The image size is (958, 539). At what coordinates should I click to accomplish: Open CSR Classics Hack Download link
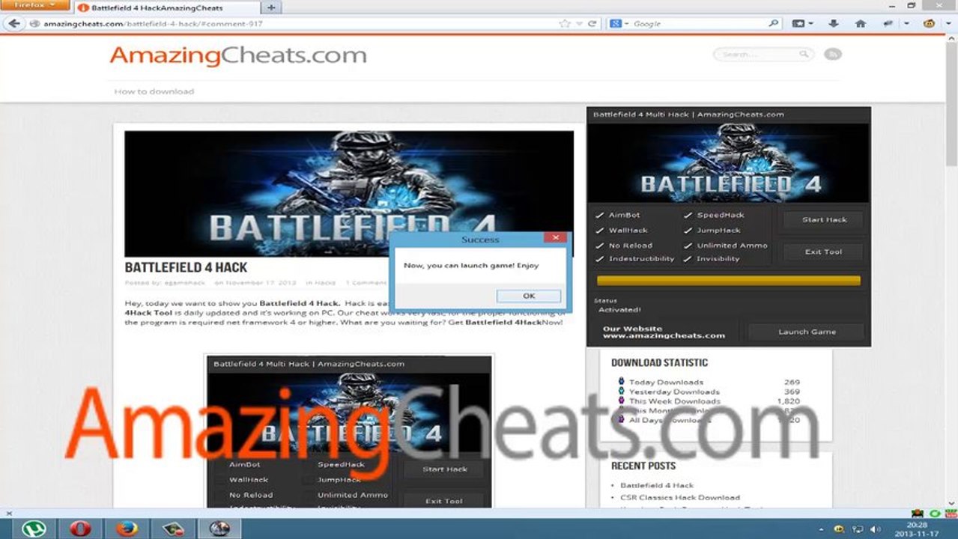click(x=680, y=497)
